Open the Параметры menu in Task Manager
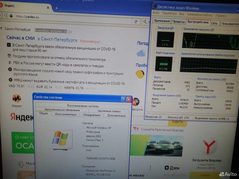Viewport: 239px width, 179px height. 169,13
